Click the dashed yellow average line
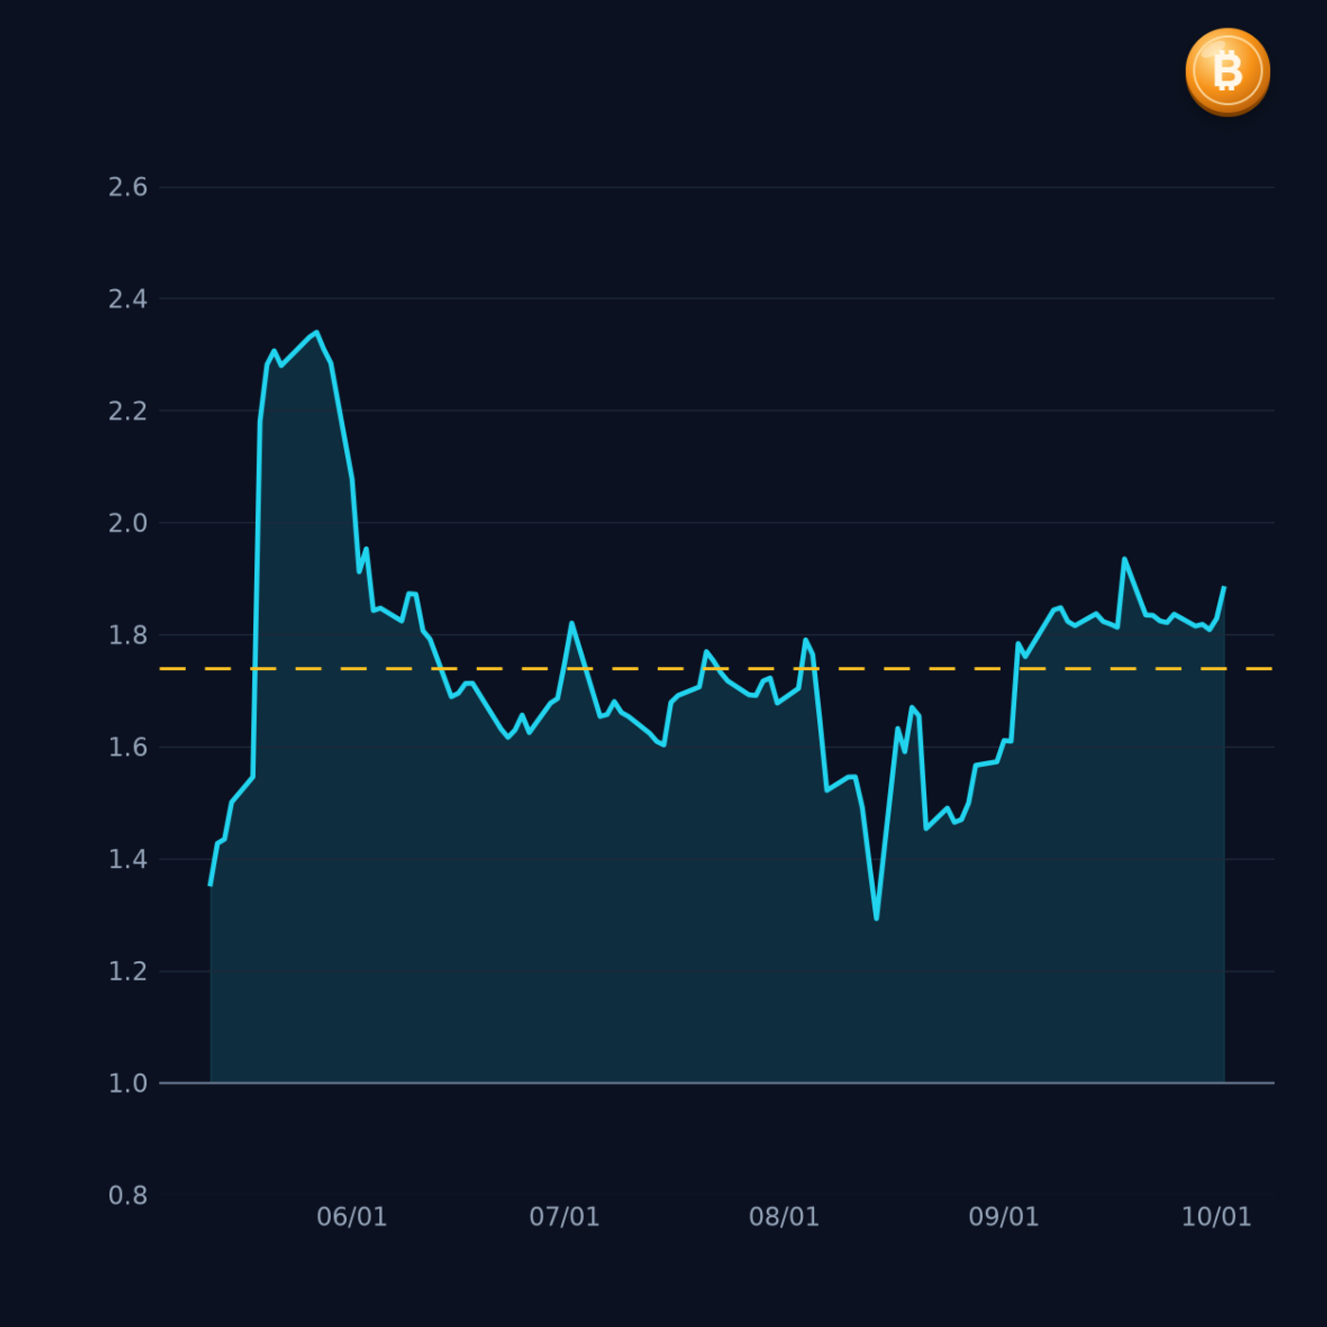Screen dimensions: 1327x1327 pyautogui.click(x=717, y=669)
